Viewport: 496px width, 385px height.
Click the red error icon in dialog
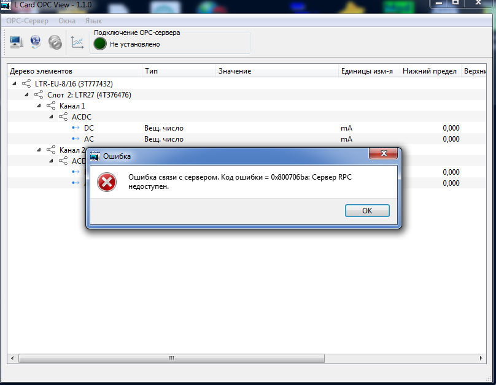click(x=107, y=182)
